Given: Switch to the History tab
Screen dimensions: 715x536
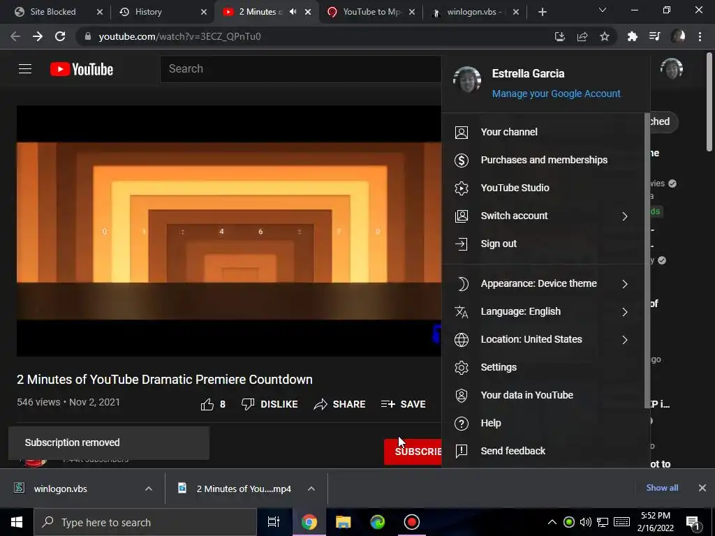Looking at the screenshot, I should tap(162, 12).
